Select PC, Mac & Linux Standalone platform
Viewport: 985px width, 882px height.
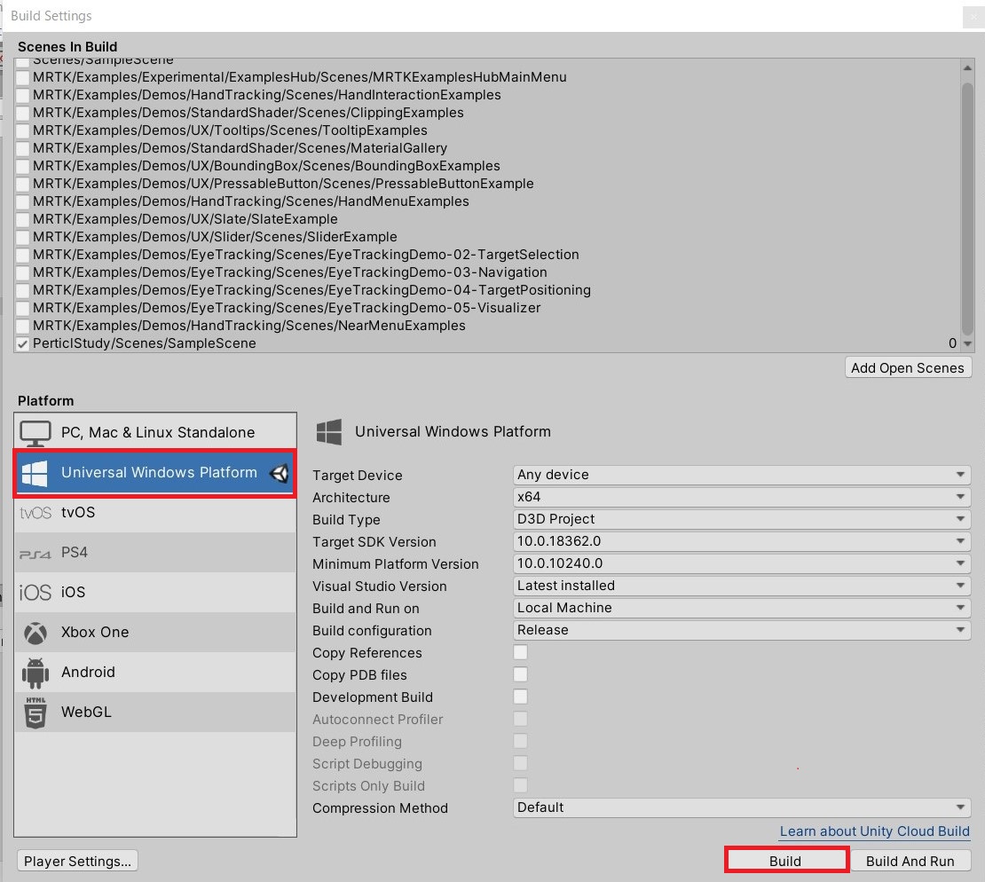(x=155, y=433)
